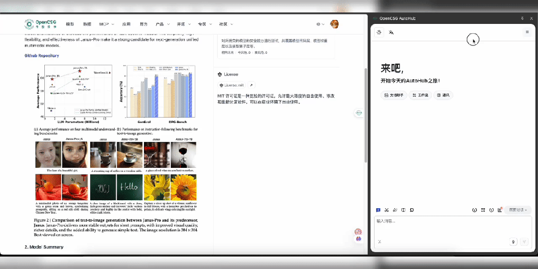
Task: Open the workflow nodes icon in chat toolbar
Action: tap(483, 210)
